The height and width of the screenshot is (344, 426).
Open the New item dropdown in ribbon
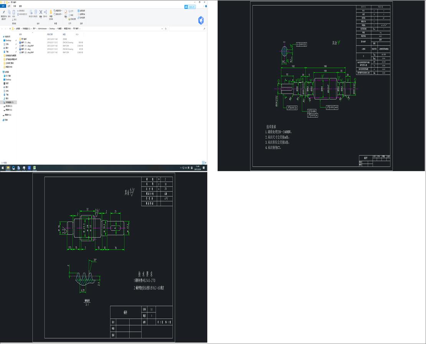click(58, 11)
